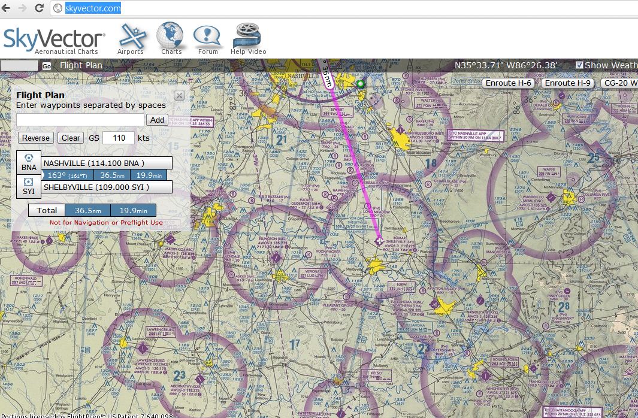Screen dimensions: 638x418
Task: Select SHELBYVILLE (109.000 SYI) row
Action: tap(107, 187)
